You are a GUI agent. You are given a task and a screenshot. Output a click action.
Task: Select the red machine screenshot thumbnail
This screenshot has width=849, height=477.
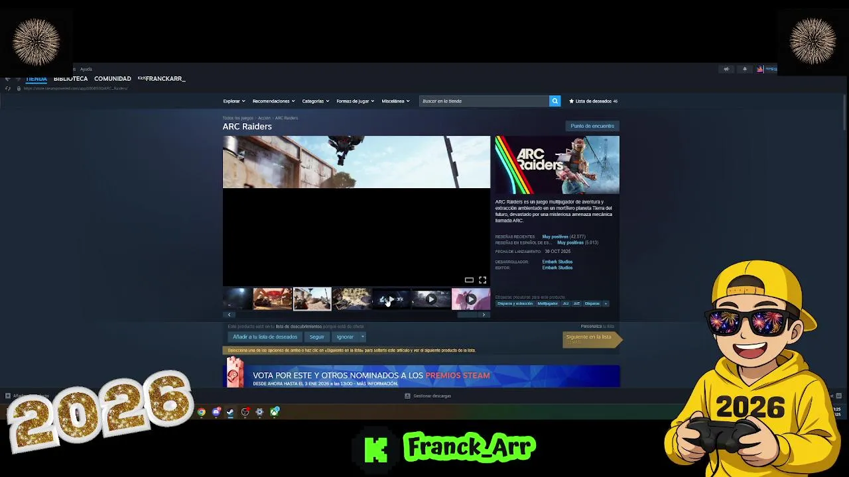[x=273, y=299]
